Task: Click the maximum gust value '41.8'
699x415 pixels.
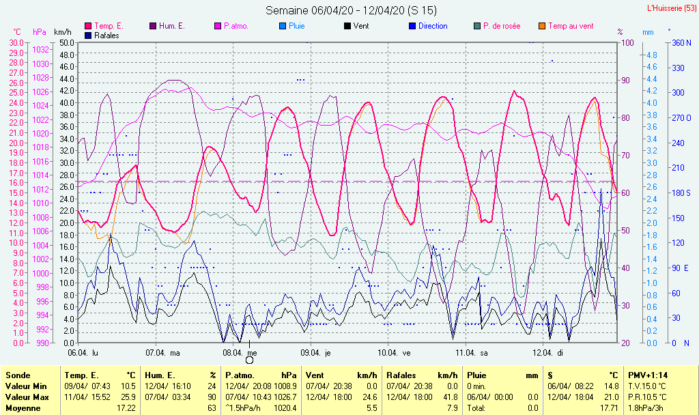Action: pos(451,397)
